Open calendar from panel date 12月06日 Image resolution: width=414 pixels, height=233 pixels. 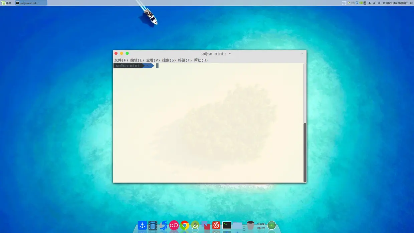click(395, 3)
